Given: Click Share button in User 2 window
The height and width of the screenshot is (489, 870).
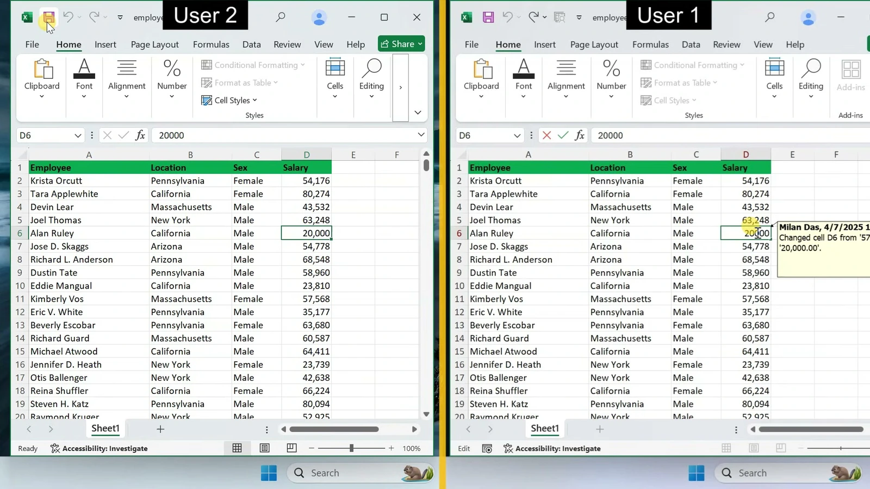Looking at the screenshot, I should [x=401, y=44].
